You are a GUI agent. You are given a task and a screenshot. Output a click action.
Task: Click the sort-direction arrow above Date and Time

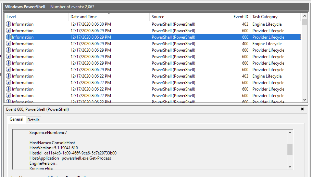click(109, 14)
